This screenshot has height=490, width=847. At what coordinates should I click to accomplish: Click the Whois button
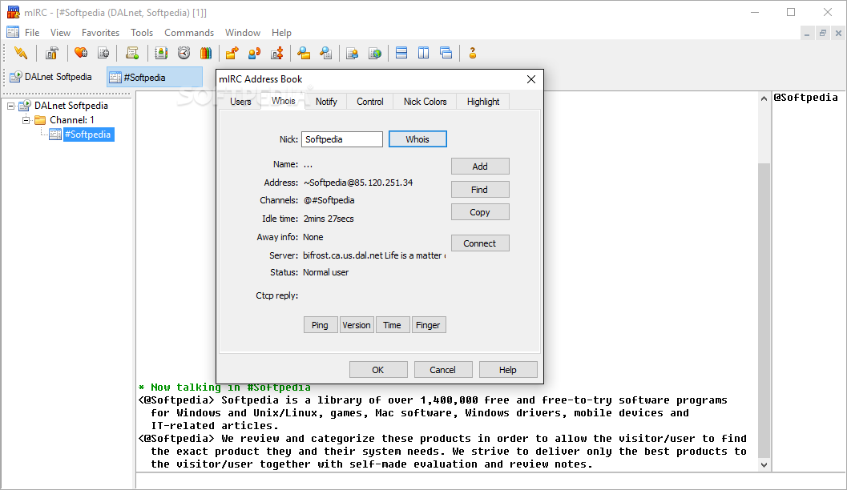[417, 139]
